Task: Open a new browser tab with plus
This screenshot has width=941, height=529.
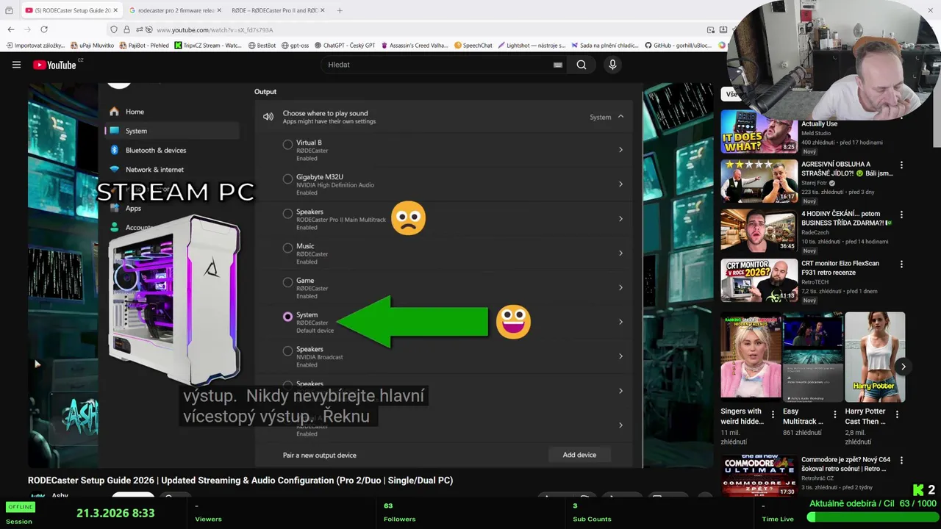Action: (340, 10)
